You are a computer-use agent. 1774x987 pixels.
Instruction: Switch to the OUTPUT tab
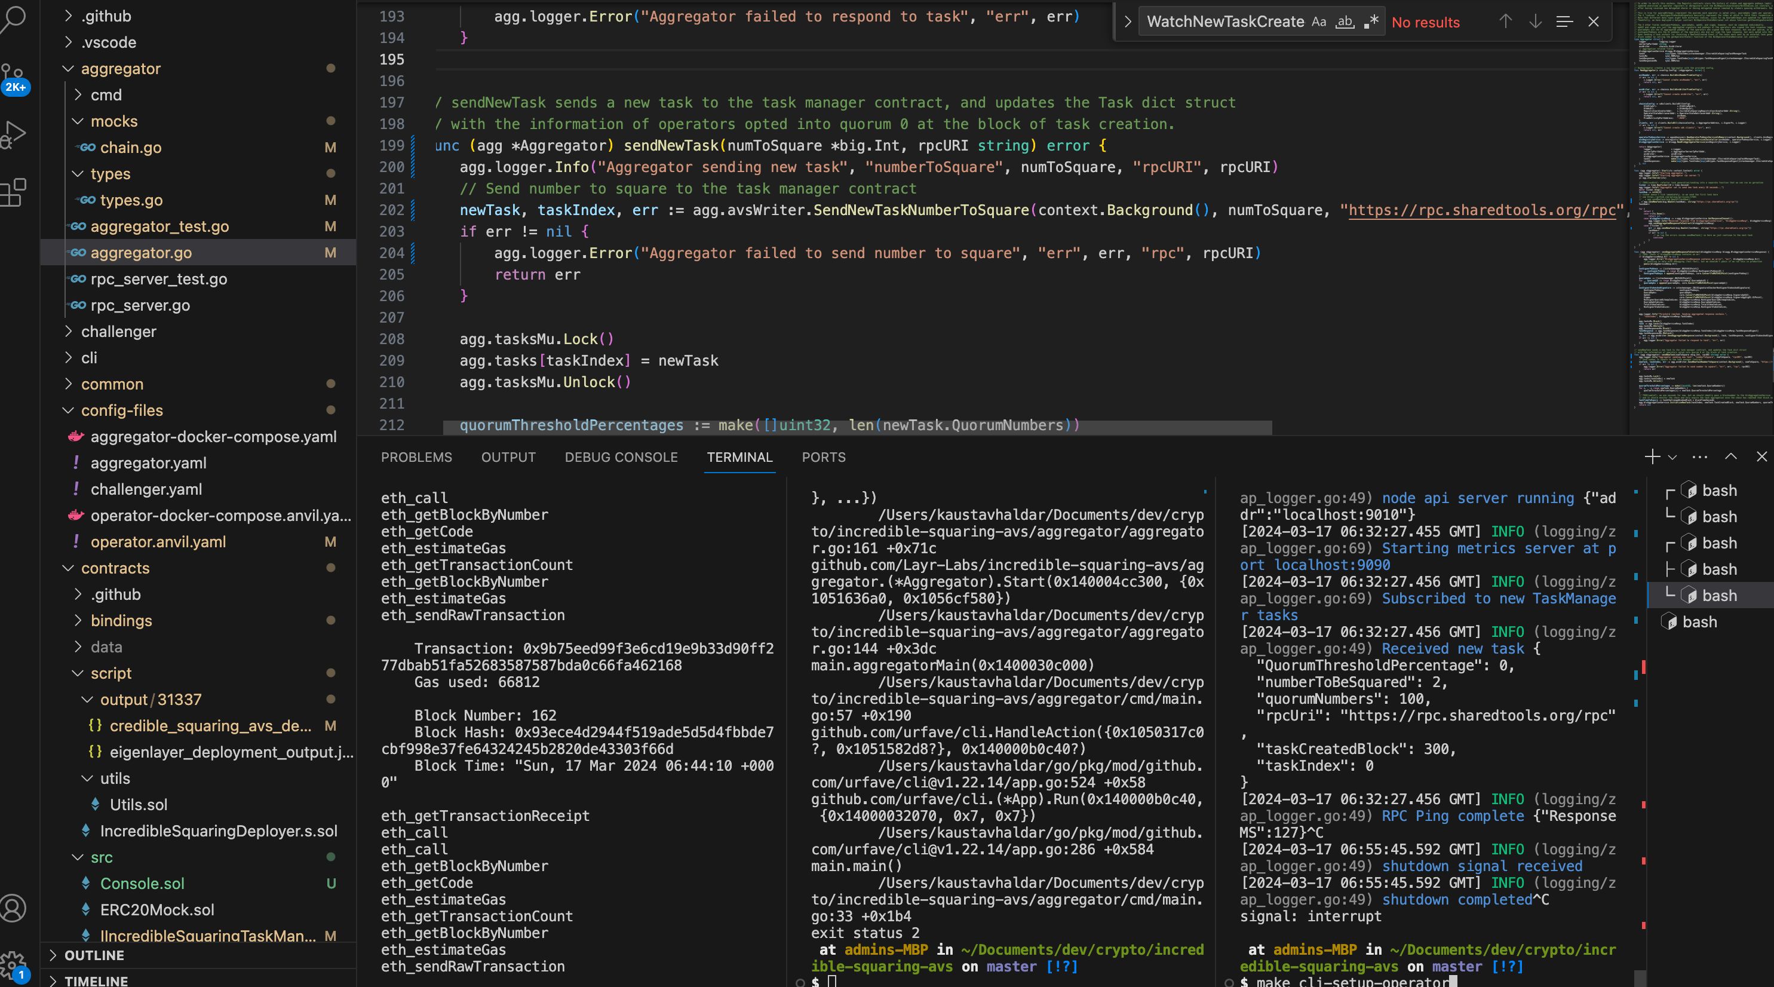coord(508,457)
